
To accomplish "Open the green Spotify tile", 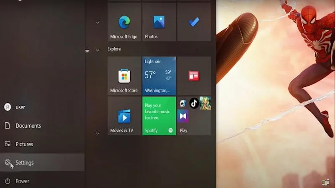I will coord(159,116).
